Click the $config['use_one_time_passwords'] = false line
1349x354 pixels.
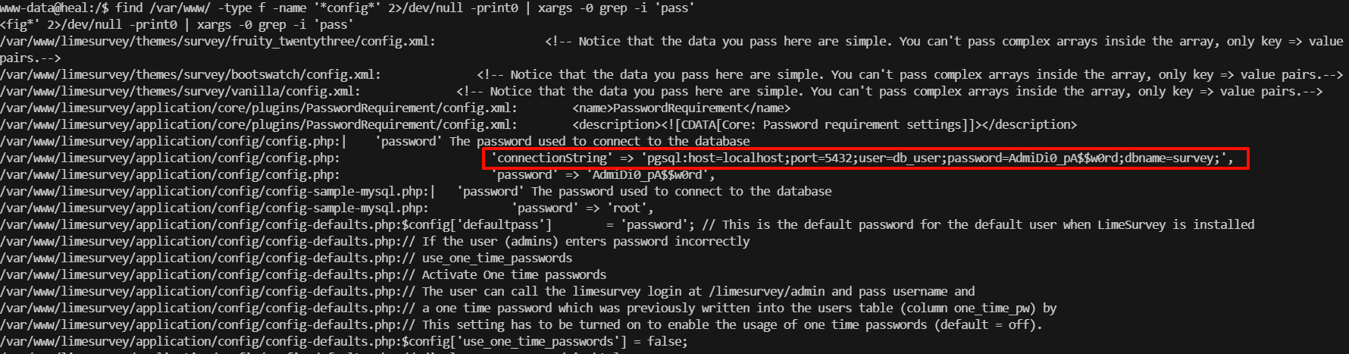544,341
